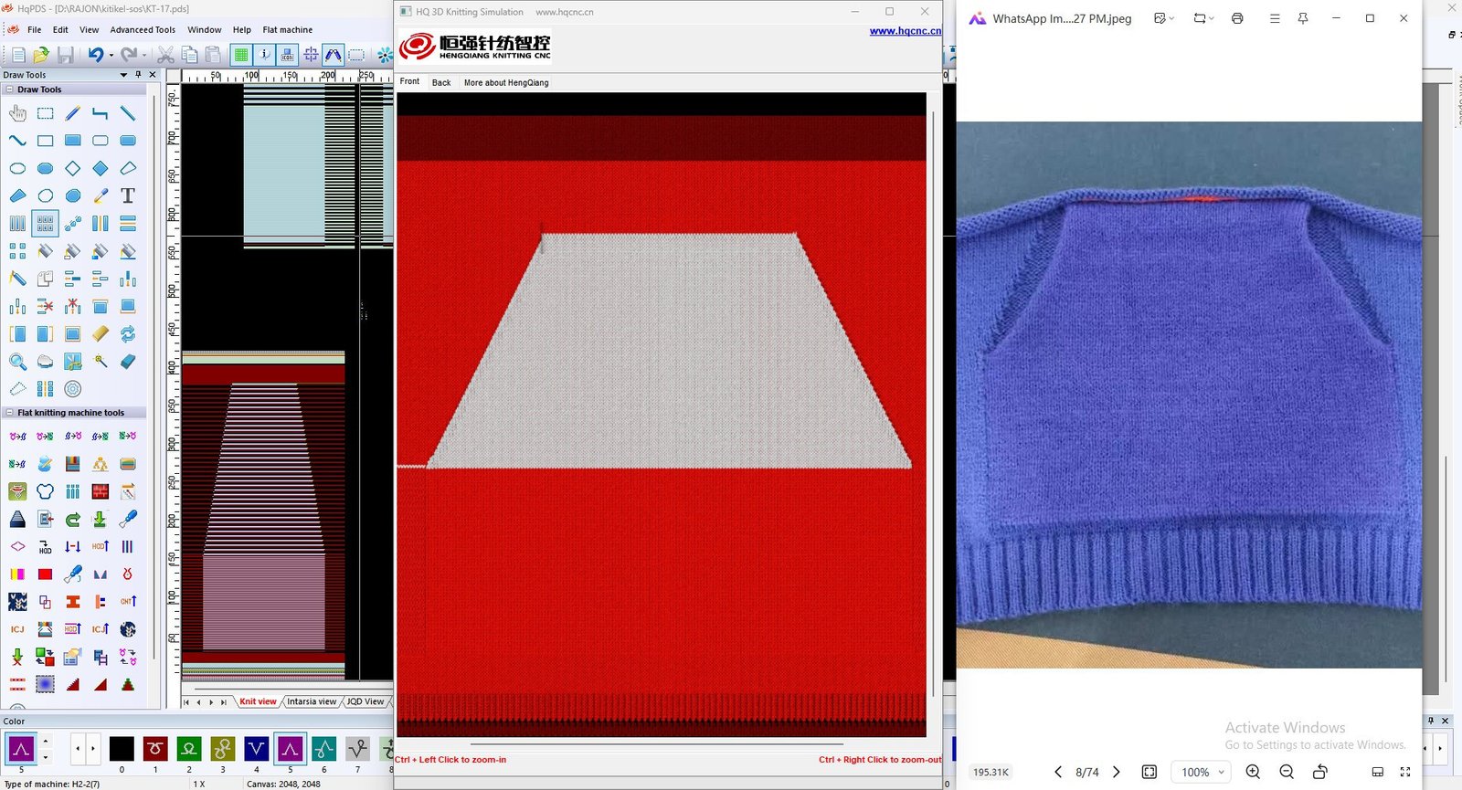Rotate the image in the photo viewer
This screenshot has height=790, width=1462.
coord(1319,772)
